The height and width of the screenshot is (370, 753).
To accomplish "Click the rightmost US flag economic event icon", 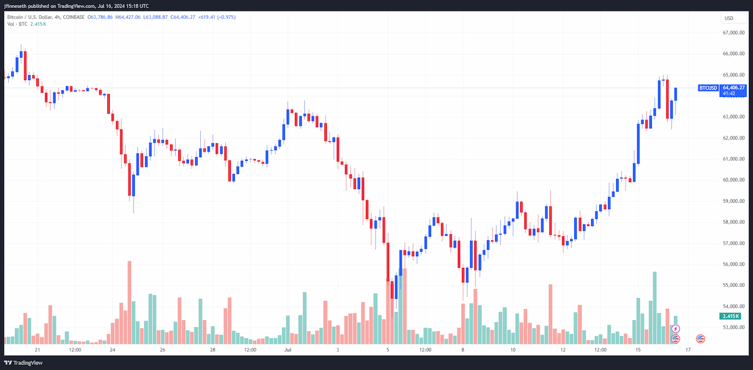I will [x=700, y=339].
